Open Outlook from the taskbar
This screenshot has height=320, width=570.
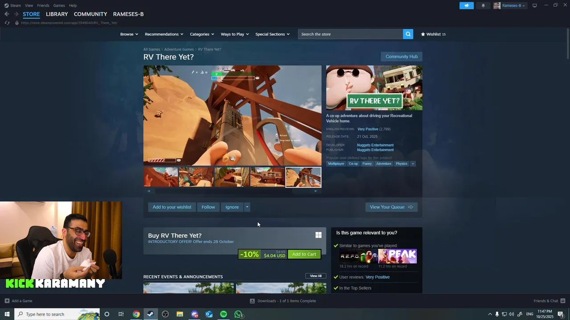(x=209, y=314)
